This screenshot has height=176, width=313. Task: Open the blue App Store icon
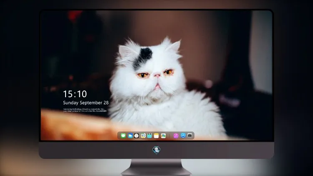[x=183, y=136]
